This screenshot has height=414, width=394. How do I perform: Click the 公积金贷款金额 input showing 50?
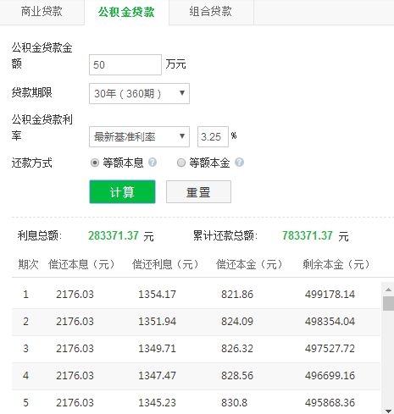click(x=125, y=65)
